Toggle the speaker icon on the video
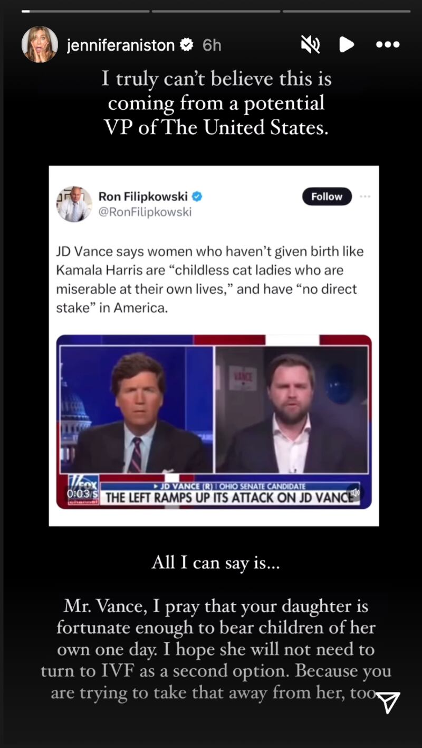Viewport: 422px width, 748px height. pos(354,492)
